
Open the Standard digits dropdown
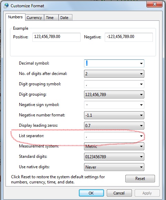114,156
